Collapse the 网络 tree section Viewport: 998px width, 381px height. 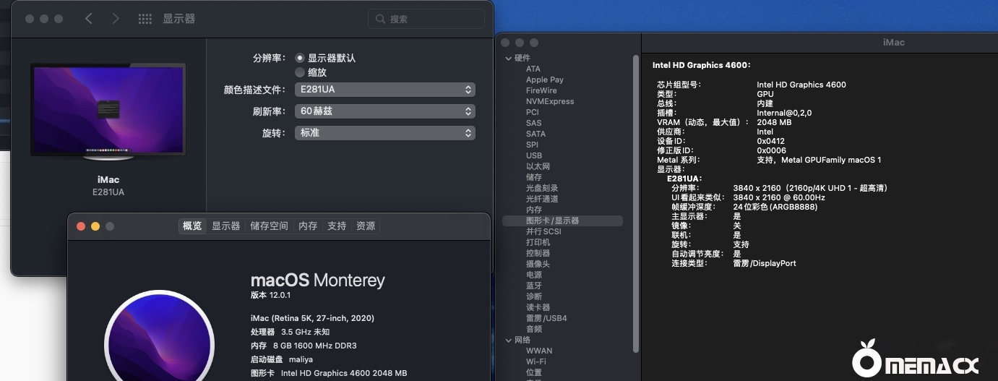(507, 340)
